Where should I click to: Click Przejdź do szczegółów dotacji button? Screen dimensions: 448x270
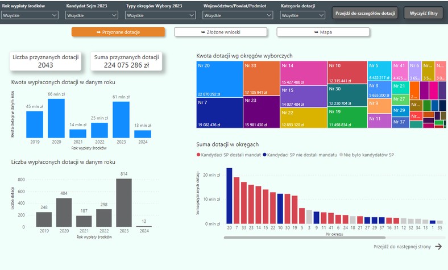point(365,13)
